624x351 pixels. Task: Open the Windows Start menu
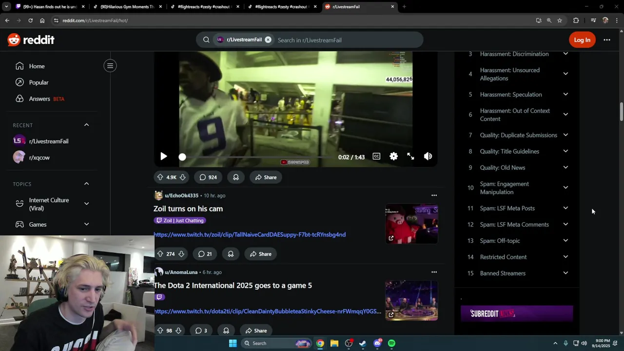click(x=233, y=343)
